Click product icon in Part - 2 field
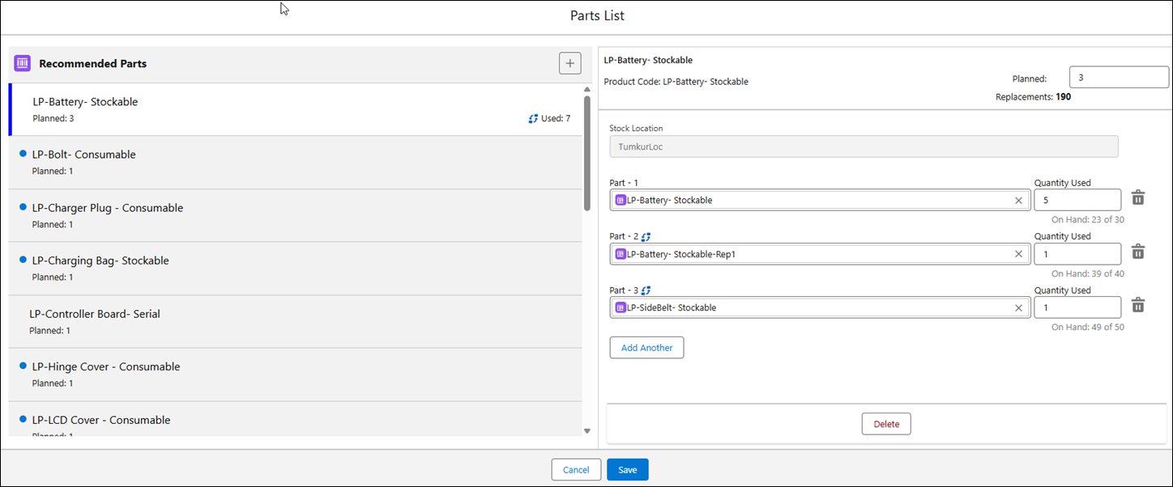The height and width of the screenshot is (487, 1173). [621, 254]
